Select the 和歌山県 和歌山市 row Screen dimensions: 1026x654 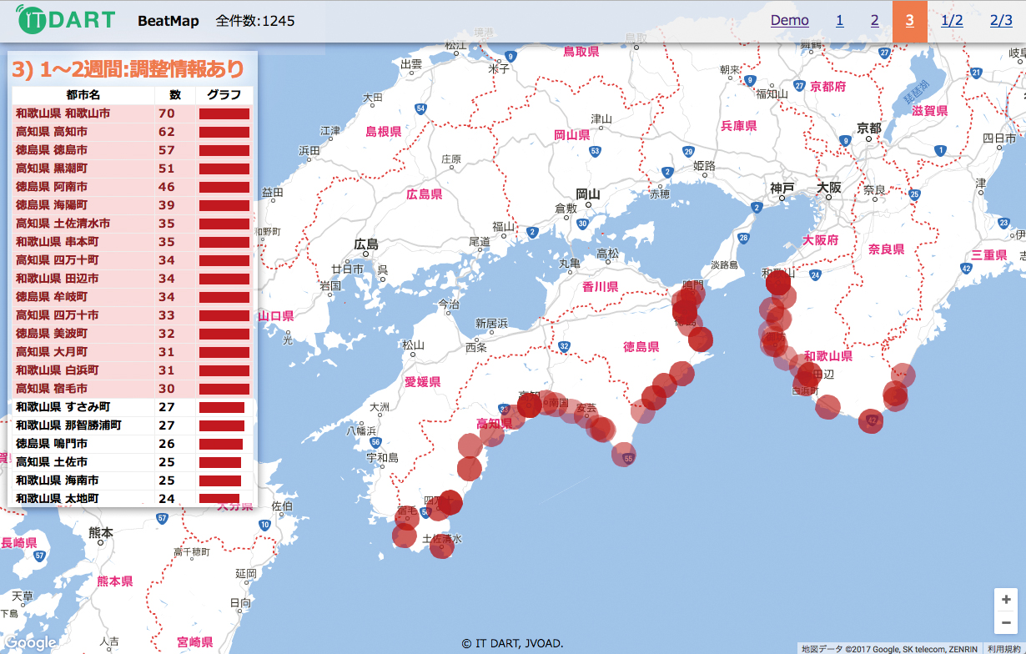coord(83,113)
